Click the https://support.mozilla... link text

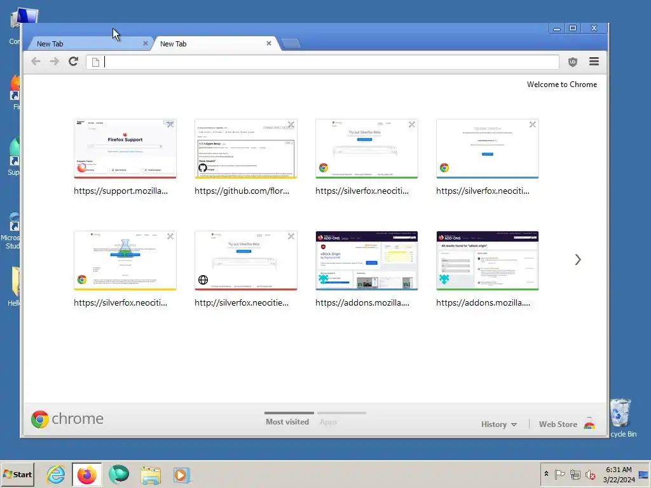point(121,191)
